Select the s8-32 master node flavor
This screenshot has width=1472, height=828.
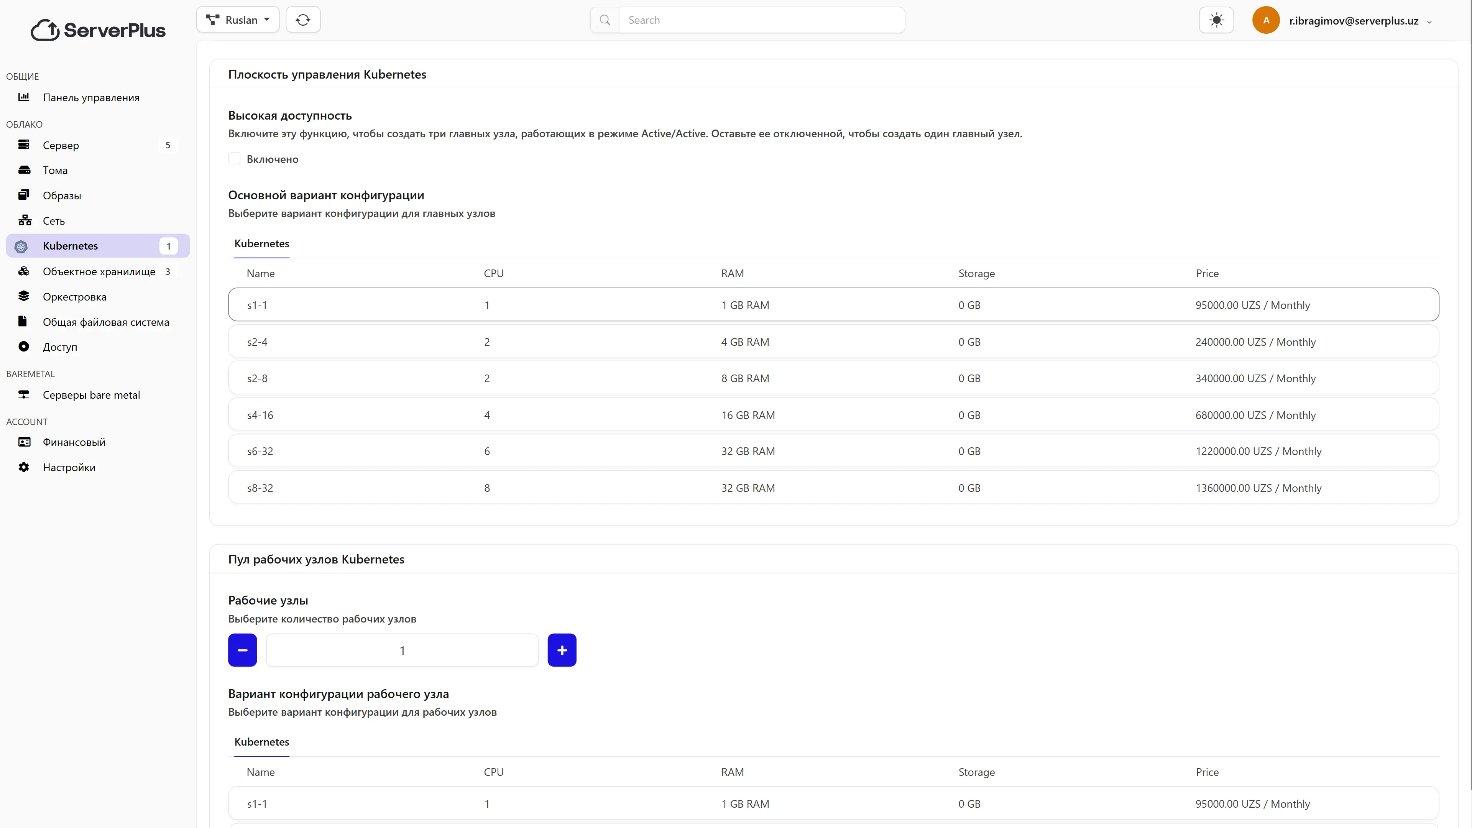833,488
